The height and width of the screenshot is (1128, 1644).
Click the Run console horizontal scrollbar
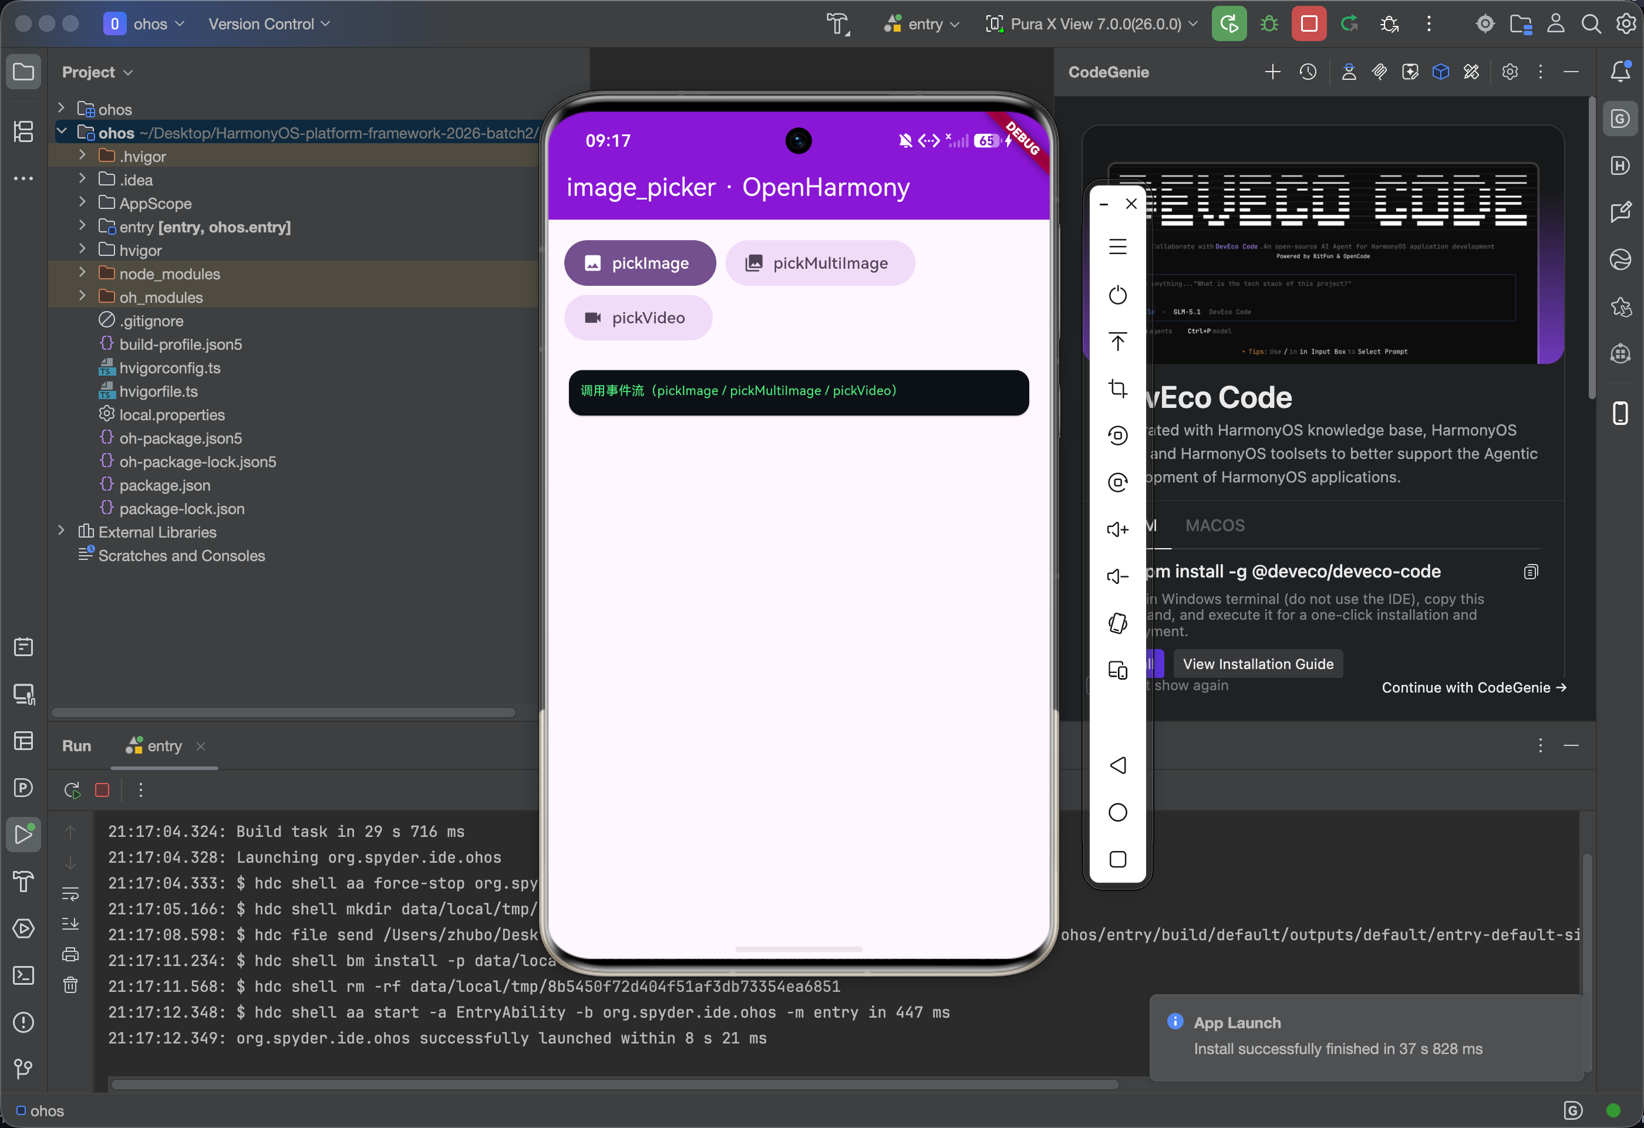click(615, 1084)
